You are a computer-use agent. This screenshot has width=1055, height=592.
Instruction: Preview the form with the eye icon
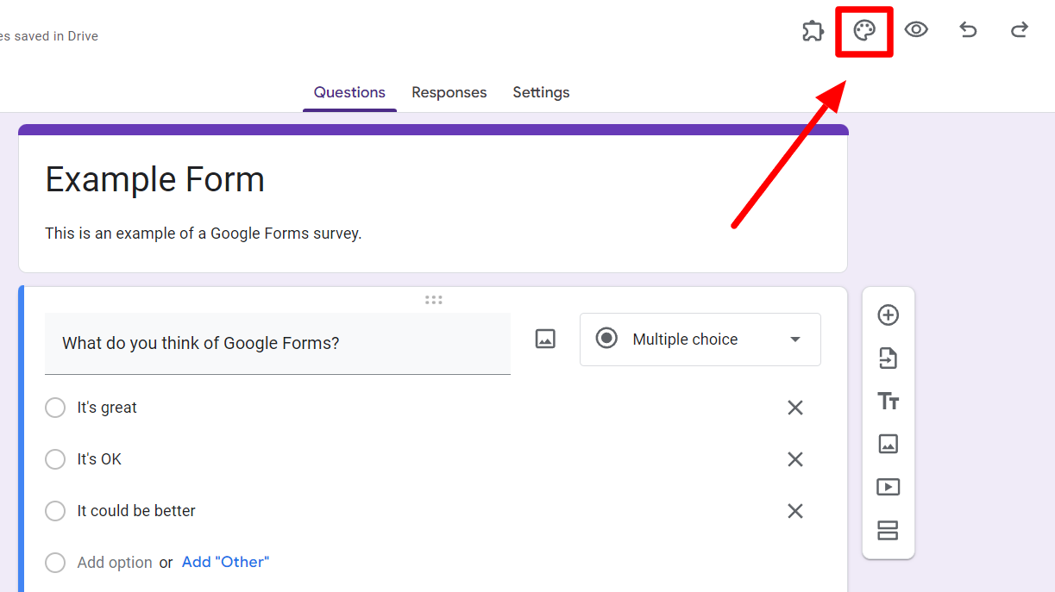pos(916,30)
